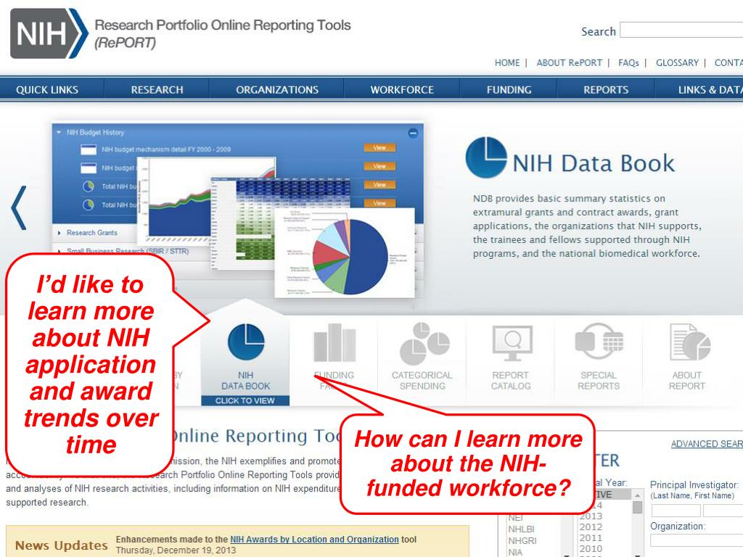Viewport: 743px width, 557px height.
Task: Expand the Research Grants section
Action: 91,233
